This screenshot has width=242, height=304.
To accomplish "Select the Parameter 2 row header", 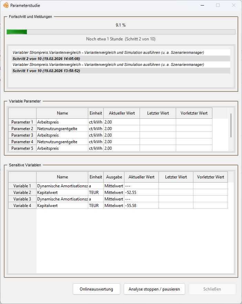I will pyautogui.click(x=22, y=129).
